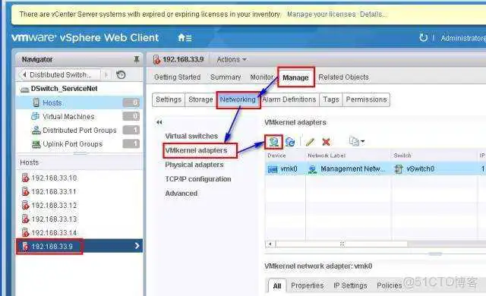Switch to the Manage tab

[295, 77]
